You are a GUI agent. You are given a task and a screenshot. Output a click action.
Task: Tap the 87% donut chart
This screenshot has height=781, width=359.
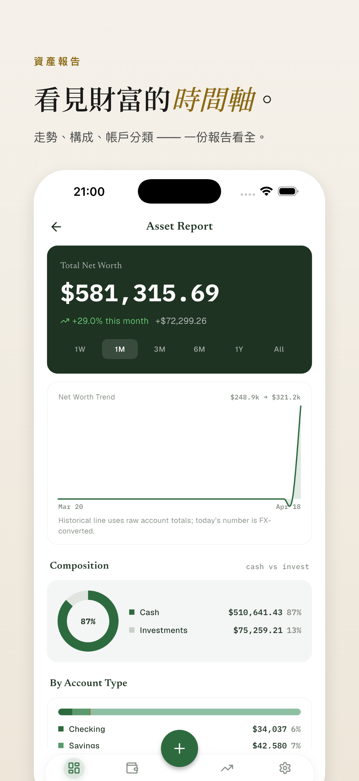(88, 621)
